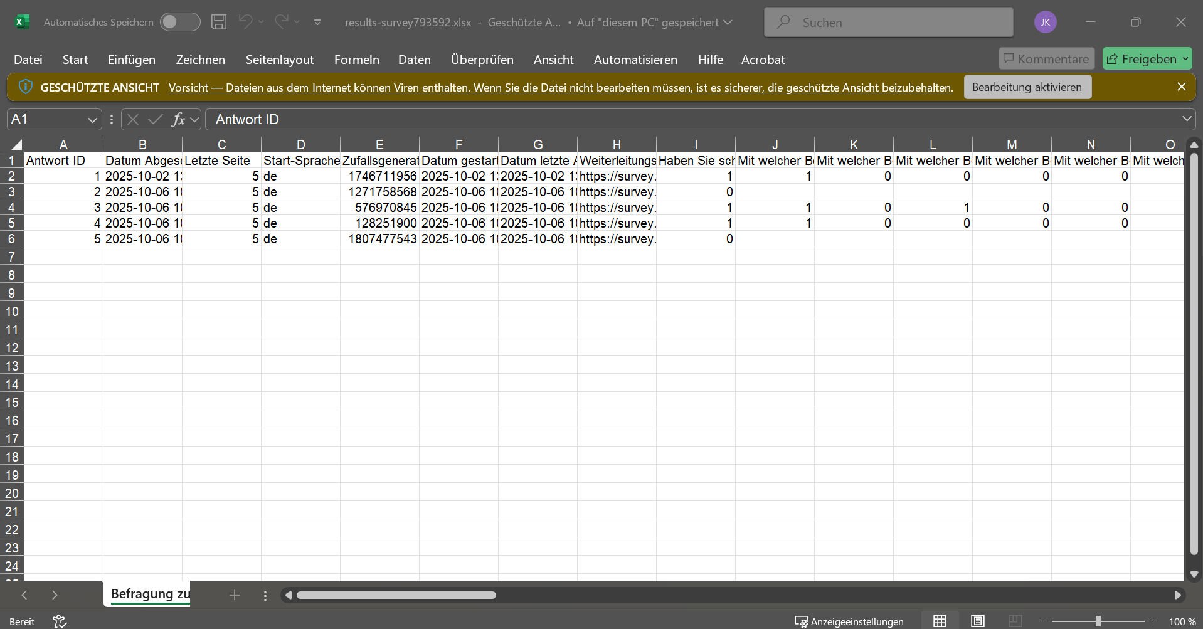The width and height of the screenshot is (1203, 629).
Task: Open the Freigeben dropdown arrow
Action: pyautogui.click(x=1185, y=59)
